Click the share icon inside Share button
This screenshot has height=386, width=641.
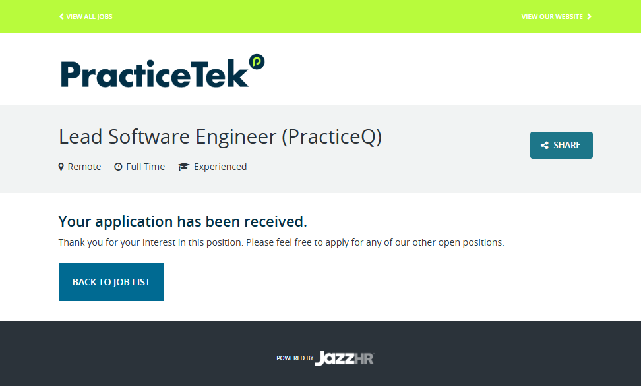tap(545, 146)
